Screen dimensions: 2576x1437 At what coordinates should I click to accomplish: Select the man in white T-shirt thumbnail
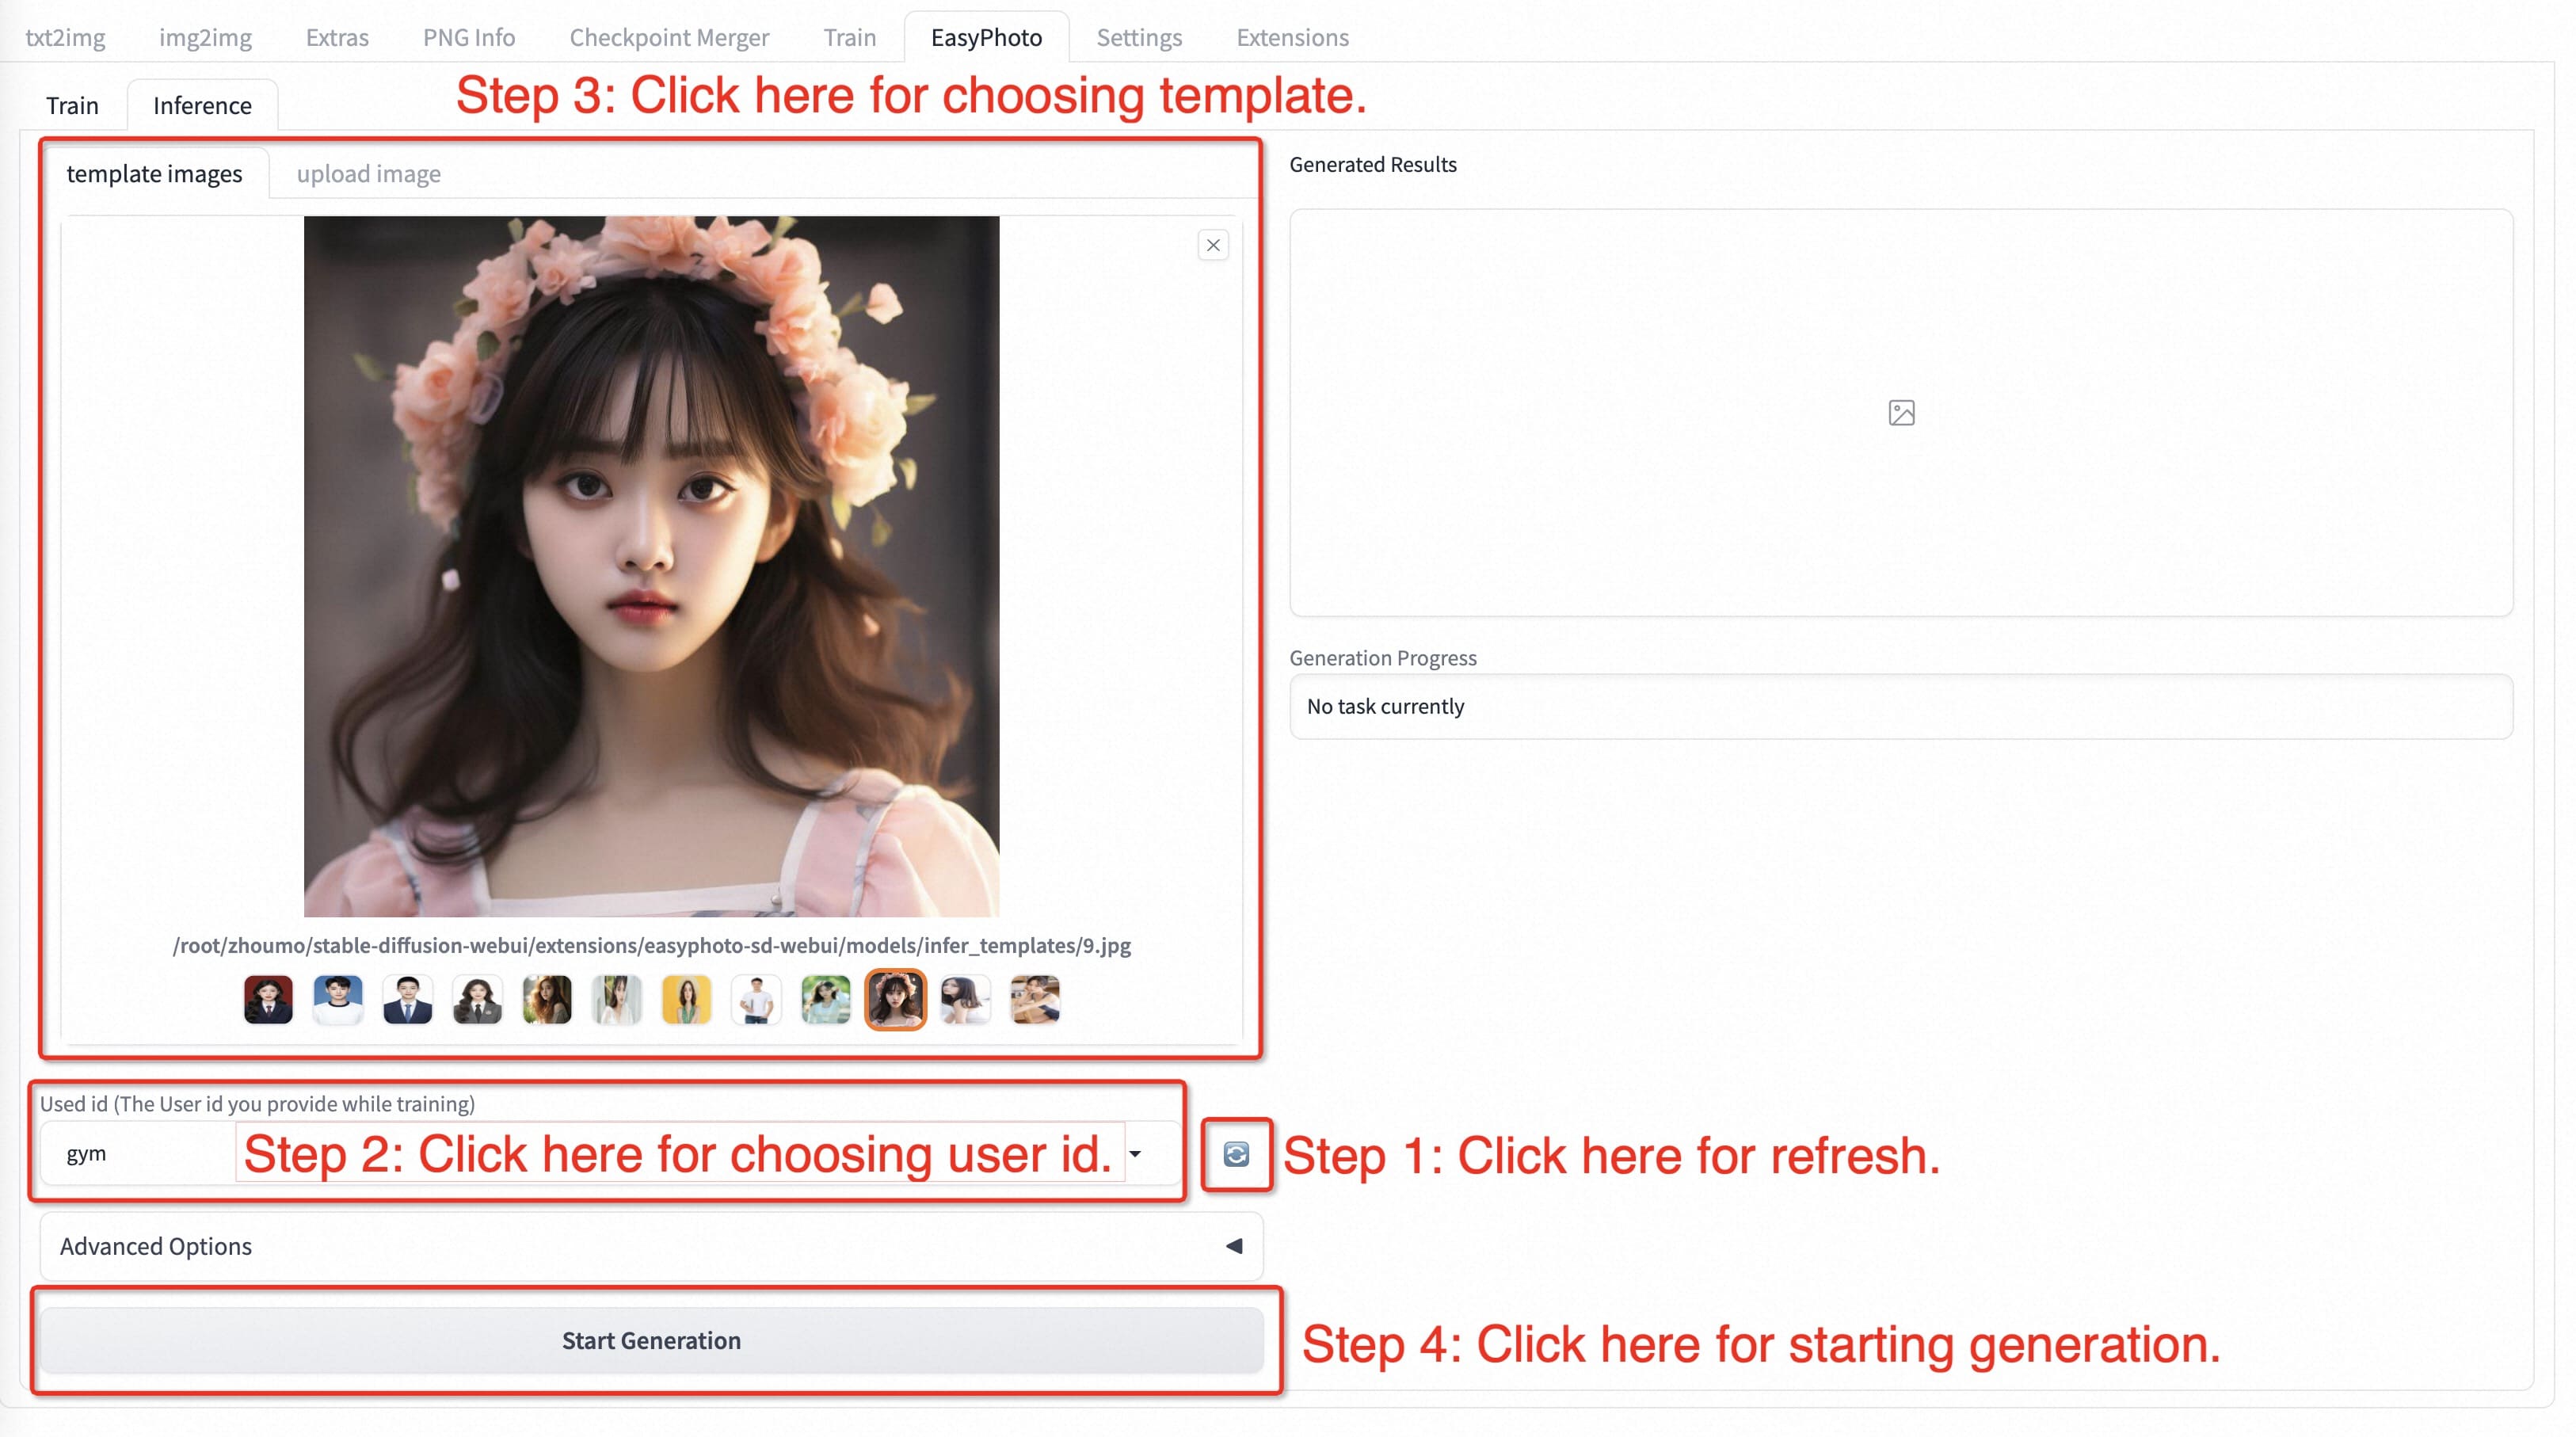(756, 999)
